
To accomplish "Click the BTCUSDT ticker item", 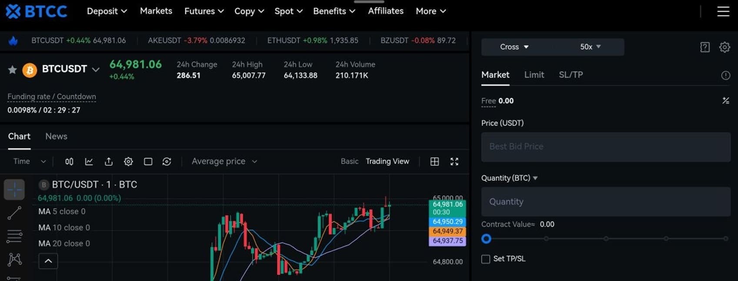I will point(78,40).
